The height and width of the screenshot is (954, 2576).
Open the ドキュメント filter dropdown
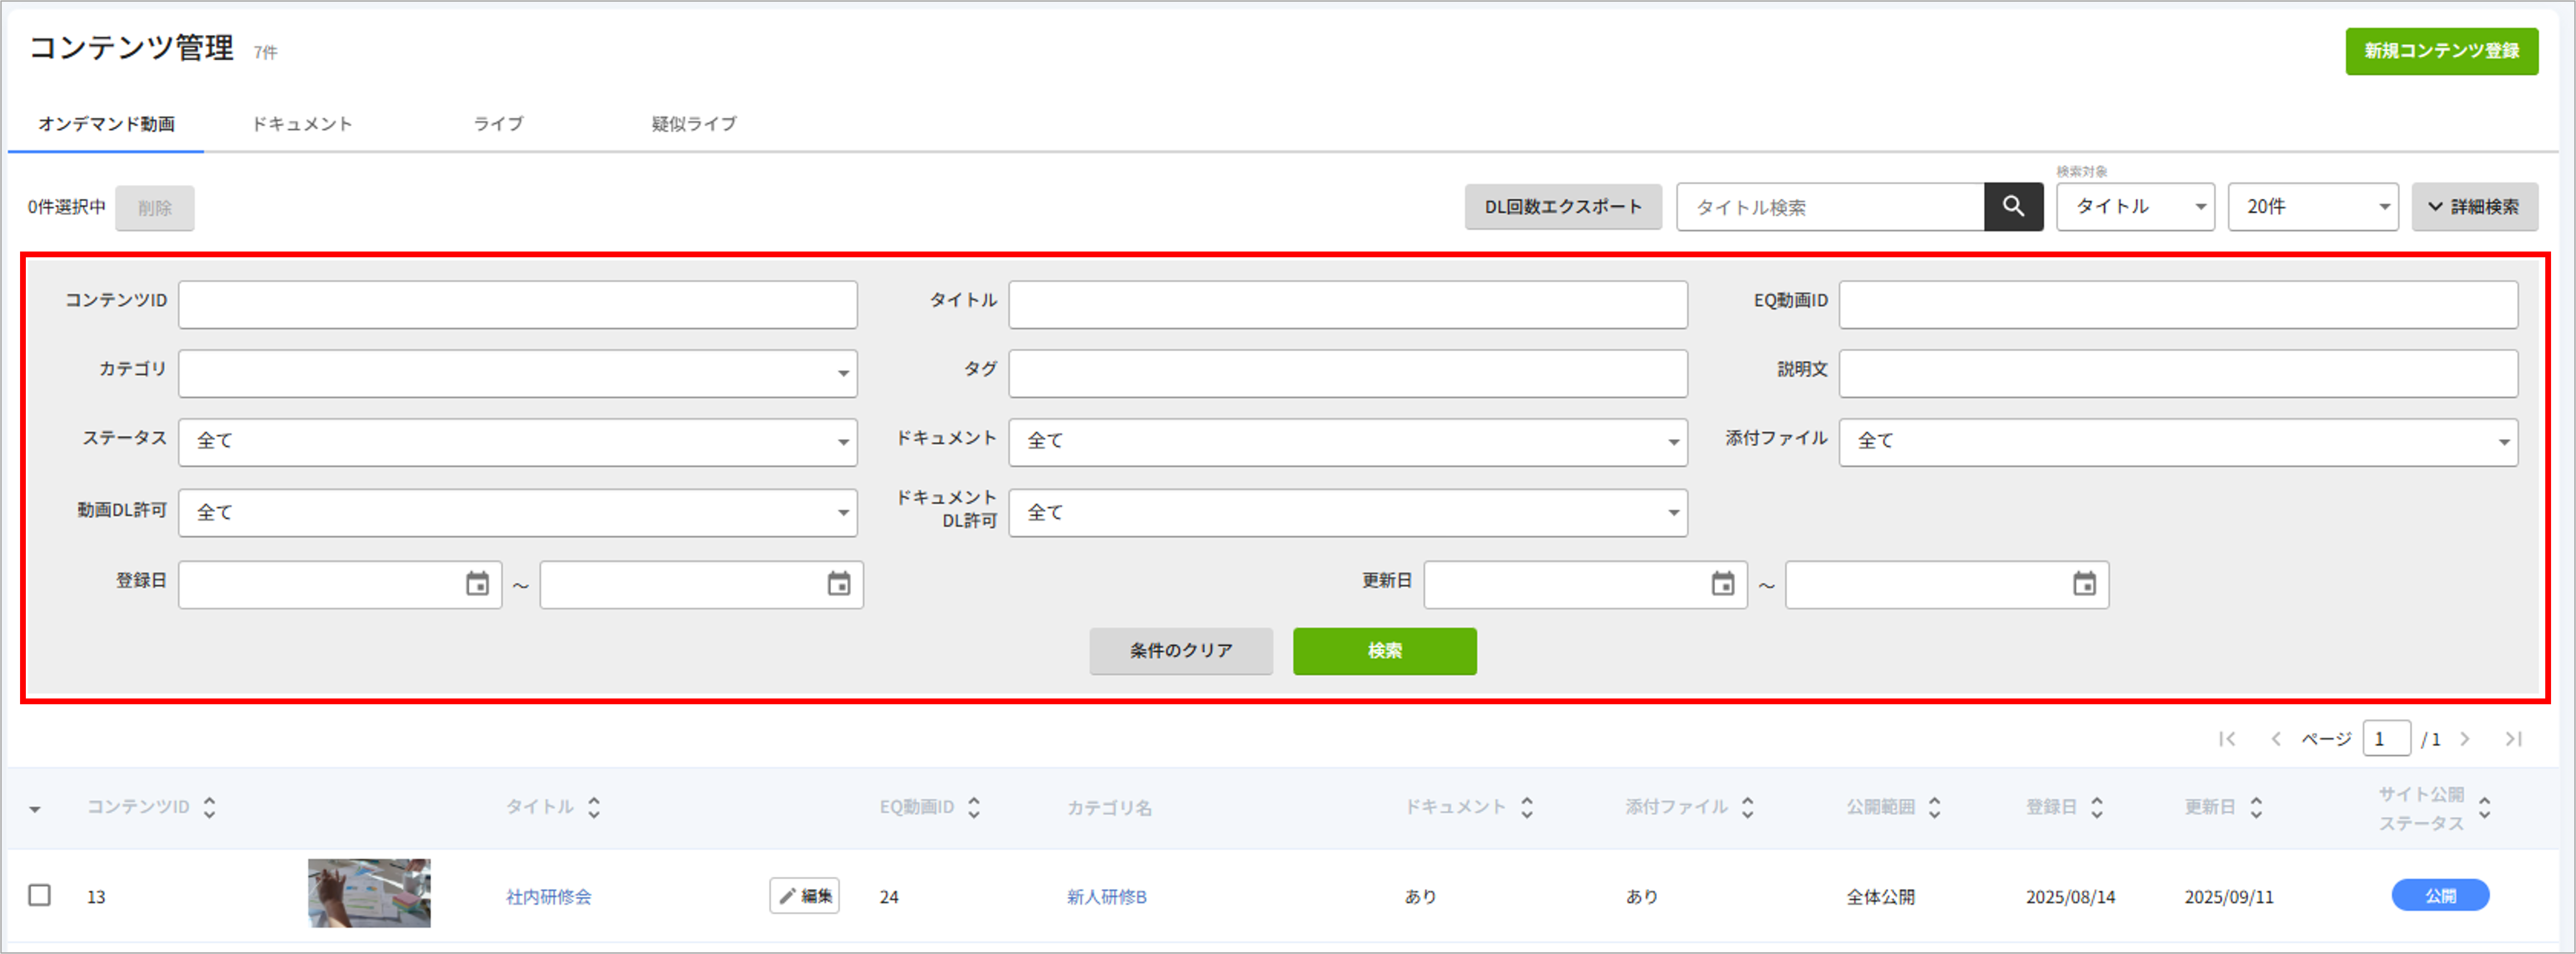coord(1348,442)
